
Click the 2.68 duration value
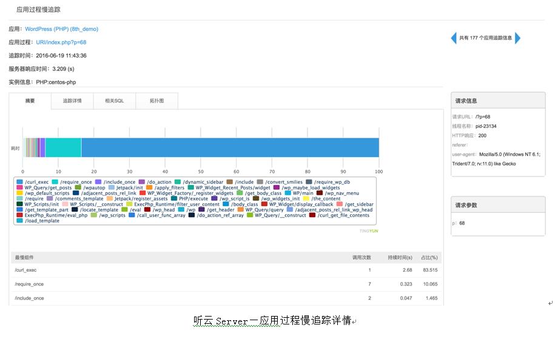click(408, 270)
